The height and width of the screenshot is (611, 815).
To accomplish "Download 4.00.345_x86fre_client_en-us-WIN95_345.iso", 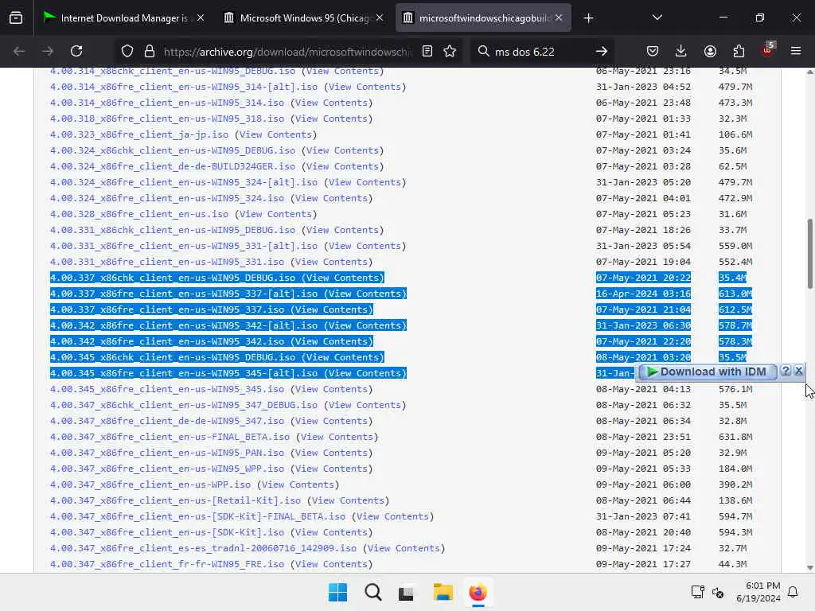I will (167, 389).
